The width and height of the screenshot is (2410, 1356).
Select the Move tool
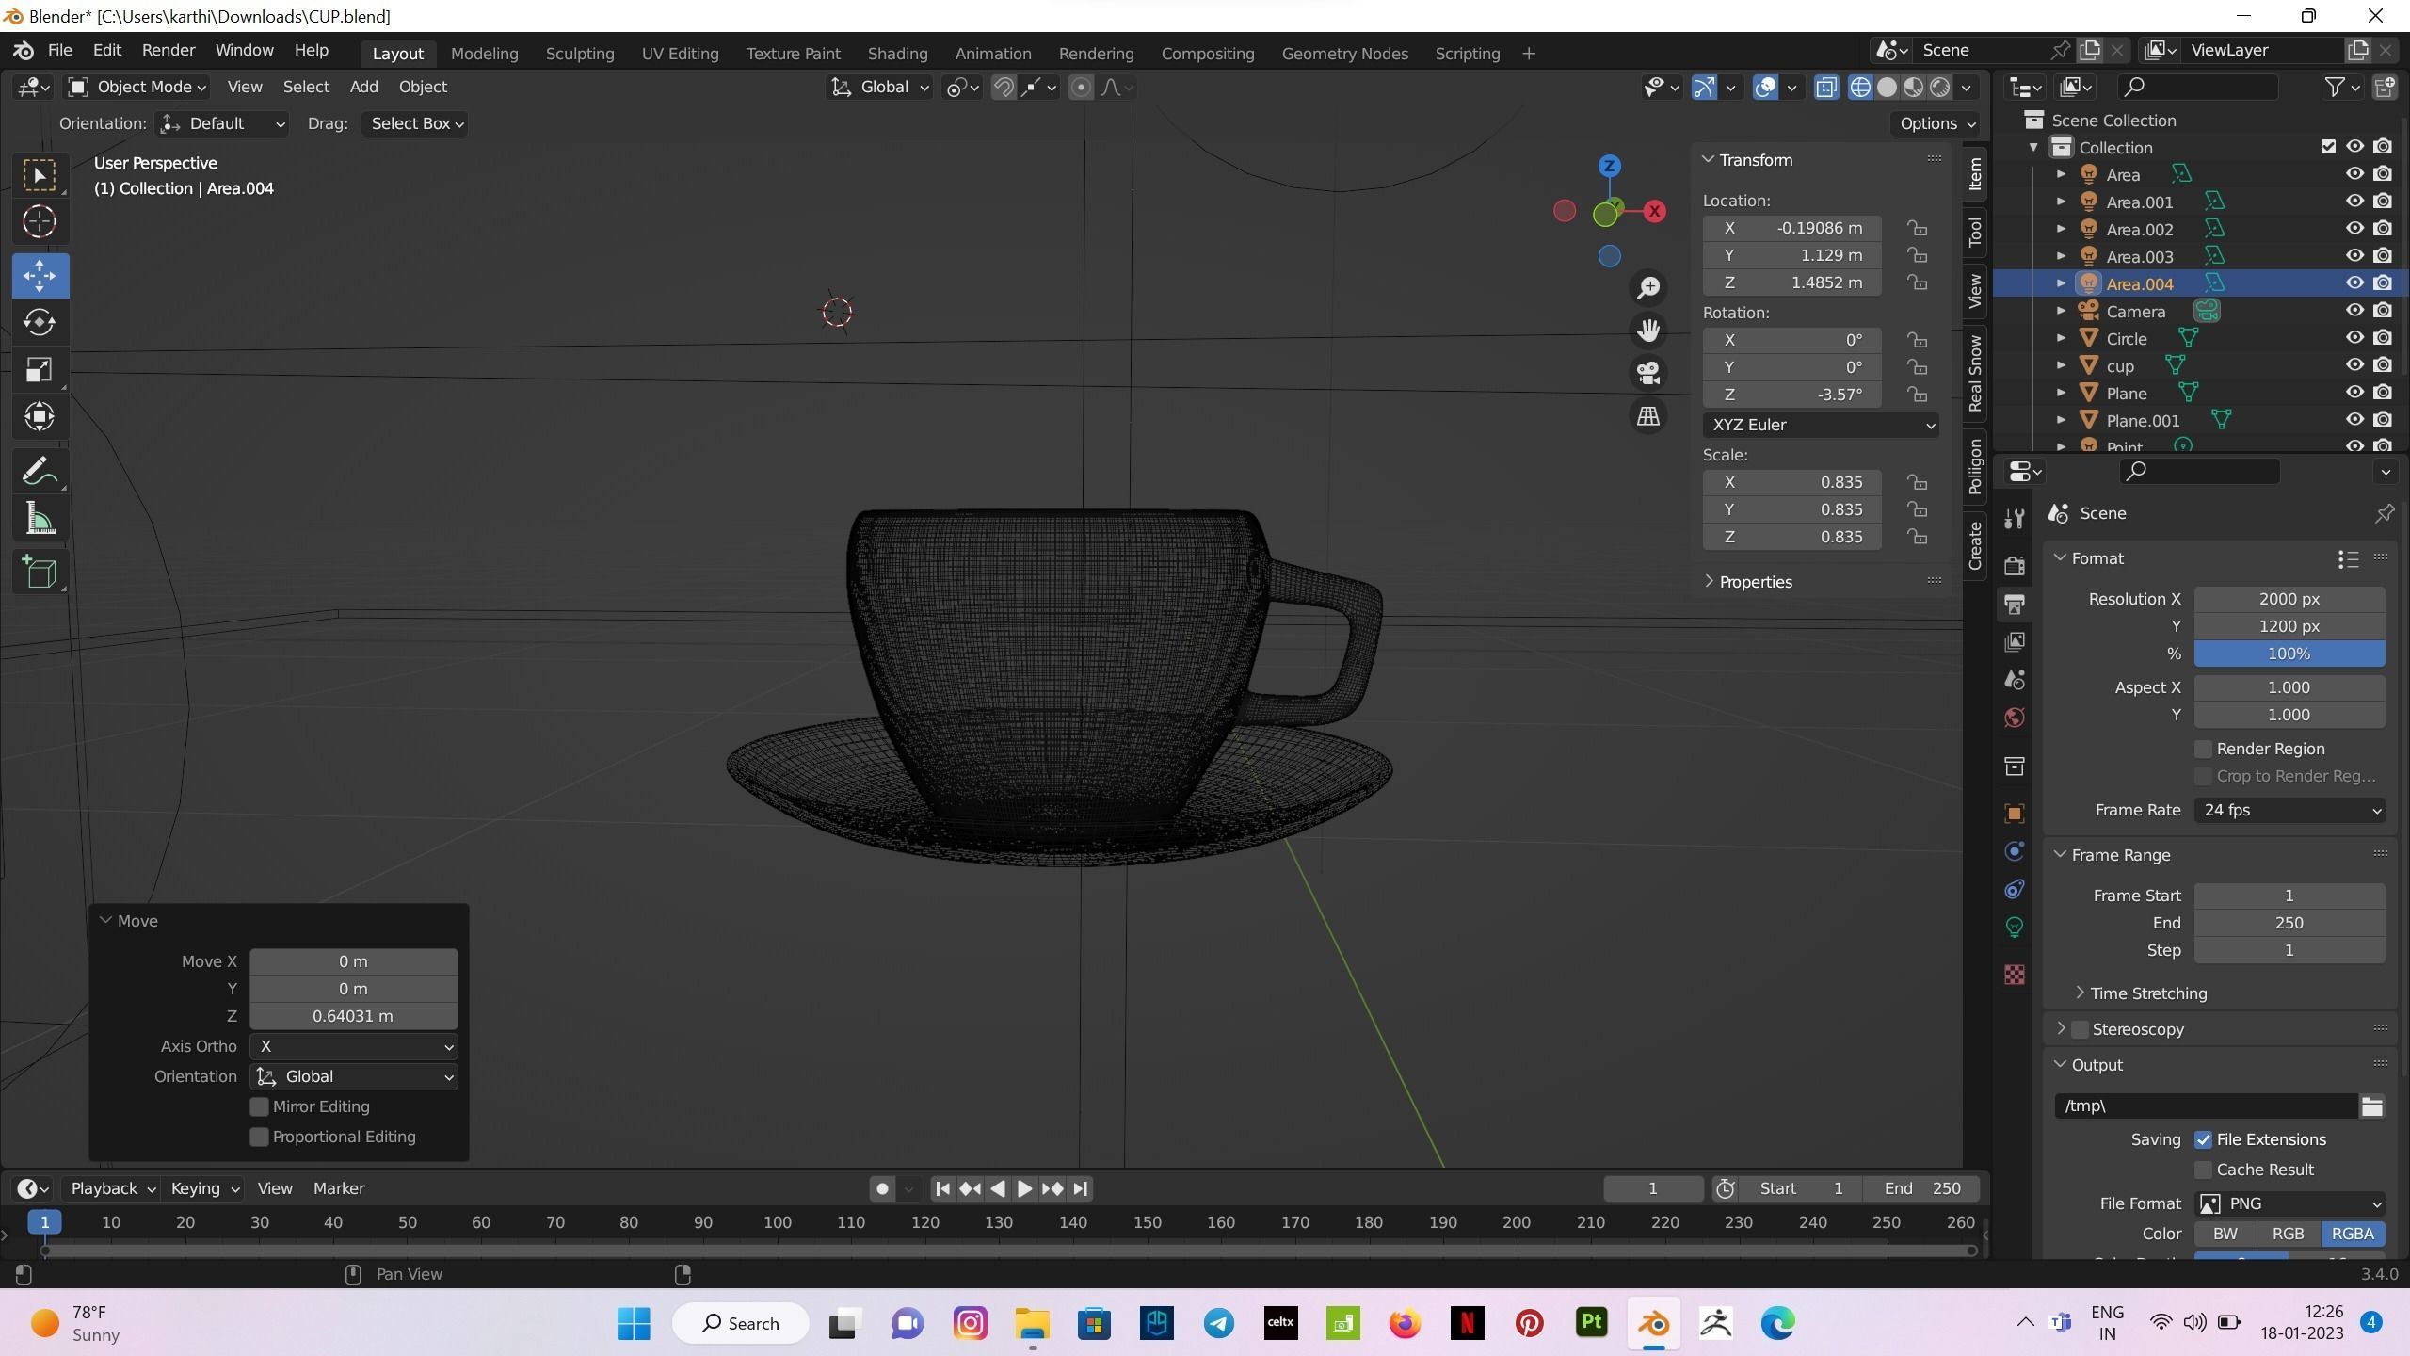(40, 276)
